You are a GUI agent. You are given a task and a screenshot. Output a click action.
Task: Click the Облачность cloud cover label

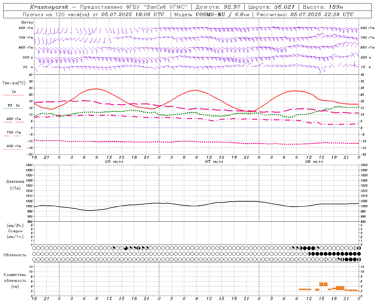[15, 255]
